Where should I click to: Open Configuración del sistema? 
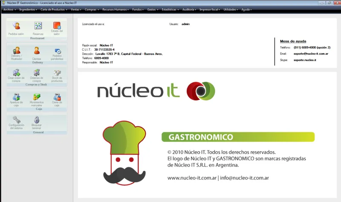point(16,123)
